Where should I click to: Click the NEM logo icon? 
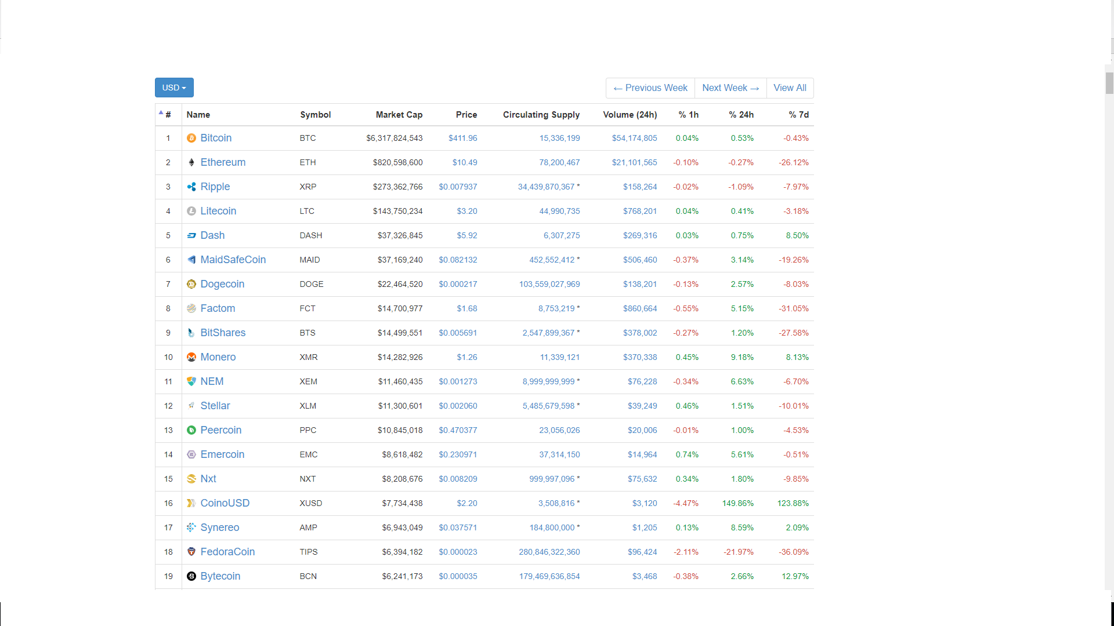point(191,381)
